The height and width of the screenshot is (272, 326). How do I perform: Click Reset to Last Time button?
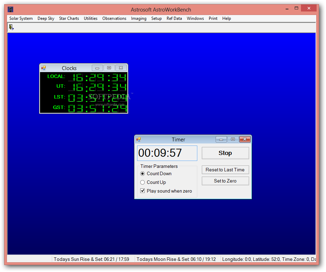point(225,170)
